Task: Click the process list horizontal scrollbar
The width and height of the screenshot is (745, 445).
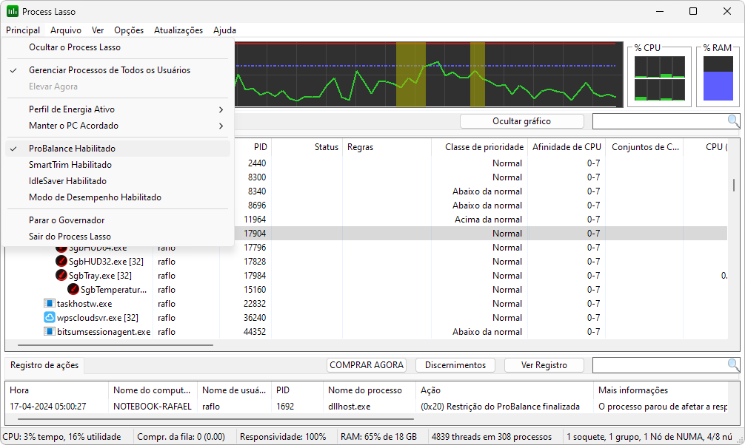Action: (116, 345)
